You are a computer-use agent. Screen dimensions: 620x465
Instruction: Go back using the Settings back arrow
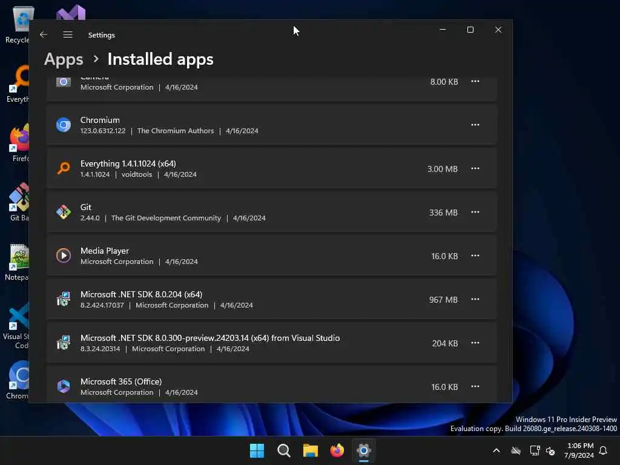pyautogui.click(x=44, y=35)
